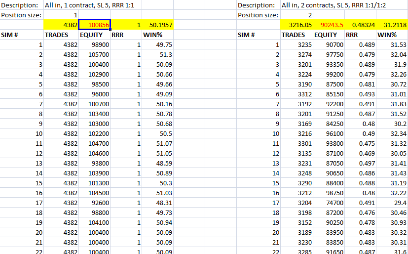This screenshot has width=408, height=254.
Task: Select equity cell 105700
Action: pyautogui.click(x=94, y=55)
